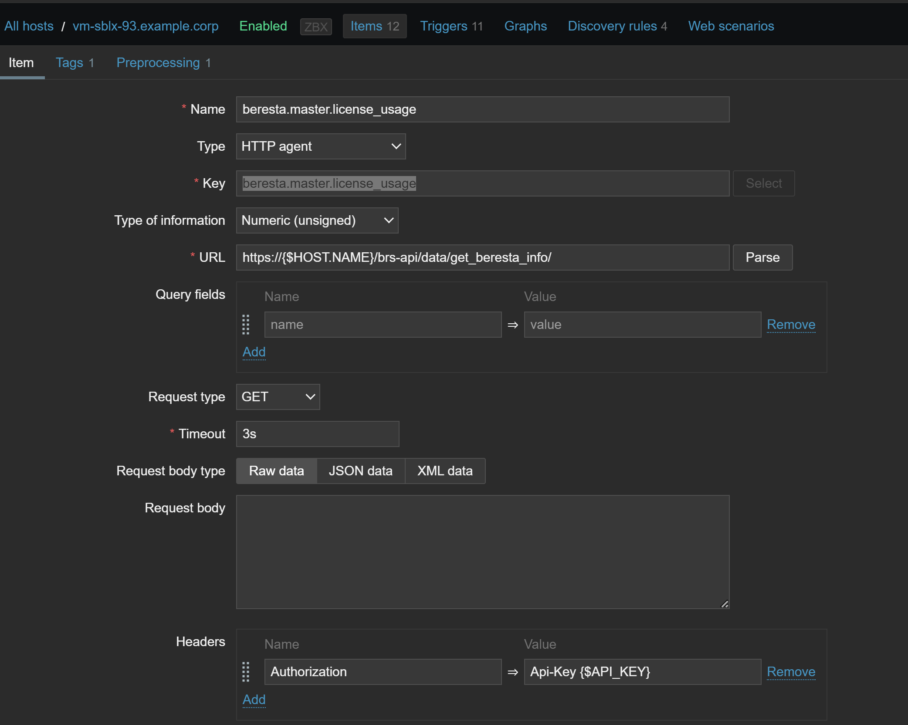Select Raw data request body type

pos(276,471)
